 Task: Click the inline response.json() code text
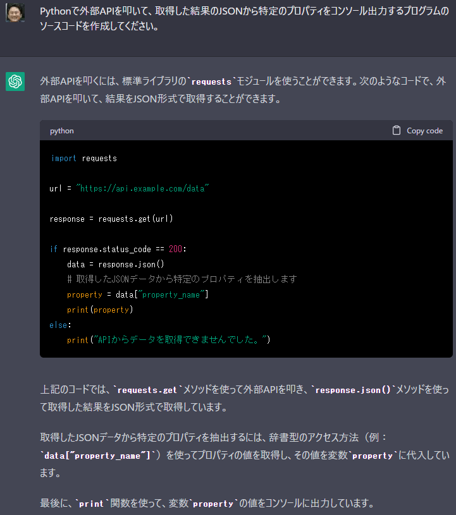pos(352,390)
